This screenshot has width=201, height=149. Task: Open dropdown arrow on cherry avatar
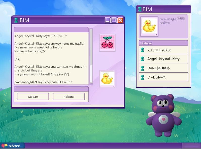114,50
